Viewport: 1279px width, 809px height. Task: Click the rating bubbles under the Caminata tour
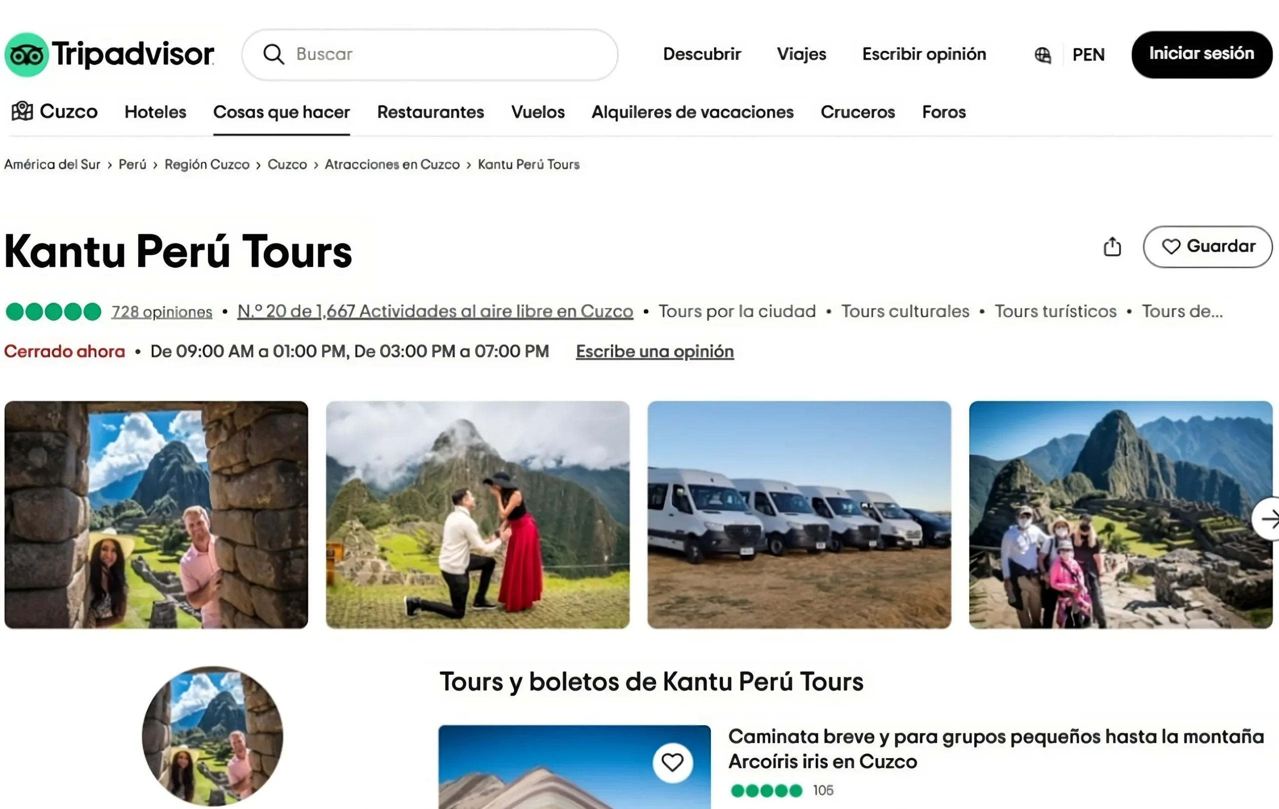(x=766, y=791)
